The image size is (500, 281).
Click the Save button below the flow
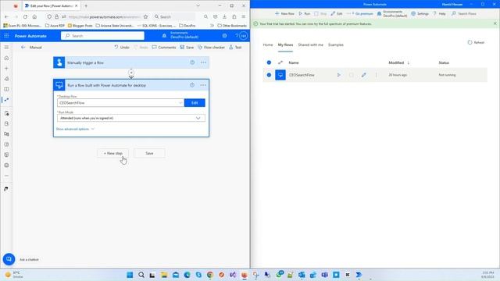[x=149, y=153]
